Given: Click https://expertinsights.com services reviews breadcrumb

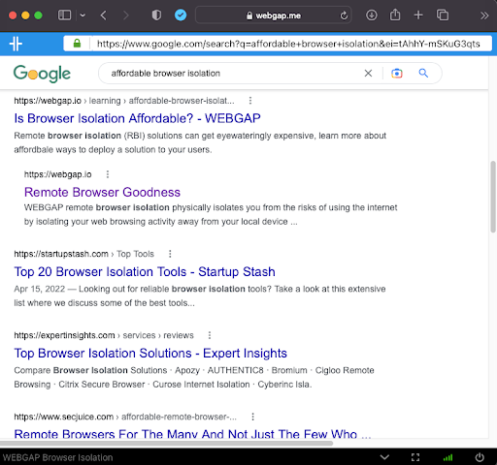Looking at the screenshot, I should coord(104,335).
